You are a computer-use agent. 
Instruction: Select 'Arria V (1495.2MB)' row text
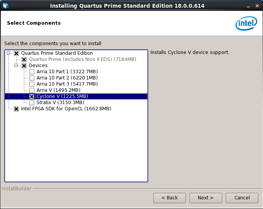pyautogui.click(x=59, y=90)
